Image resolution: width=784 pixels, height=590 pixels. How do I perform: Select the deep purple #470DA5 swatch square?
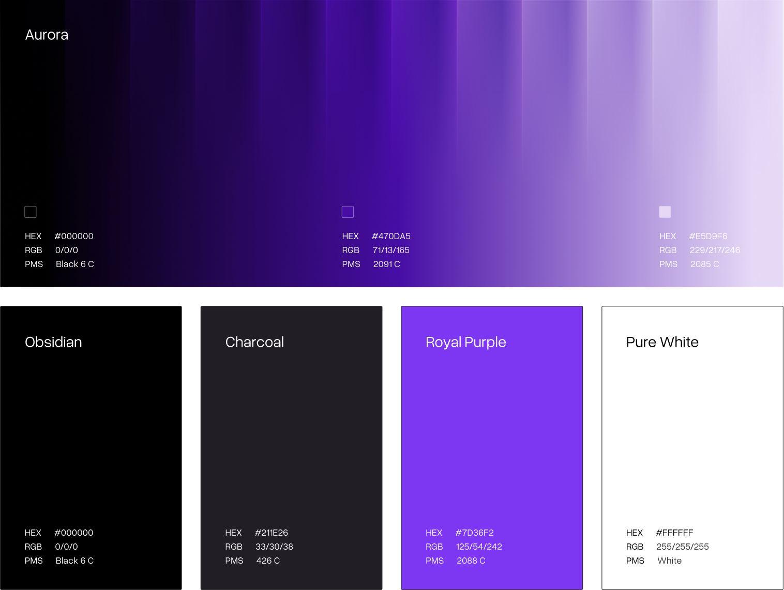tap(348, 212)
